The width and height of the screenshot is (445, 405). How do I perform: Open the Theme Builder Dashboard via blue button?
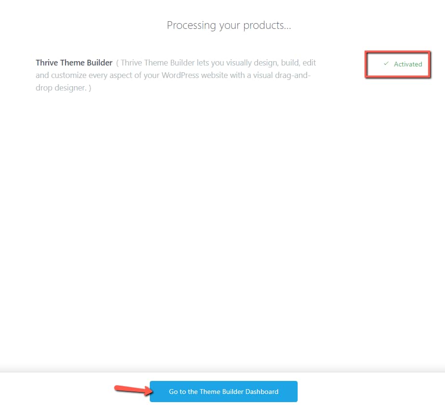point(223,392)
